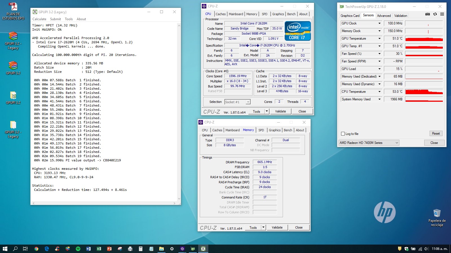Open the Caches tab in lower CPU-Z
The height and width of the screenshot is (253, 451).
pos(217,130)
